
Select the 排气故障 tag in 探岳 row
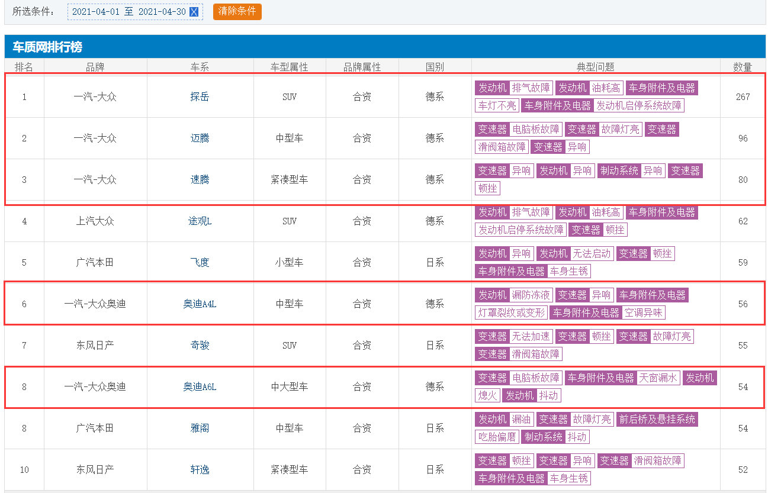(x=531, y=88)
